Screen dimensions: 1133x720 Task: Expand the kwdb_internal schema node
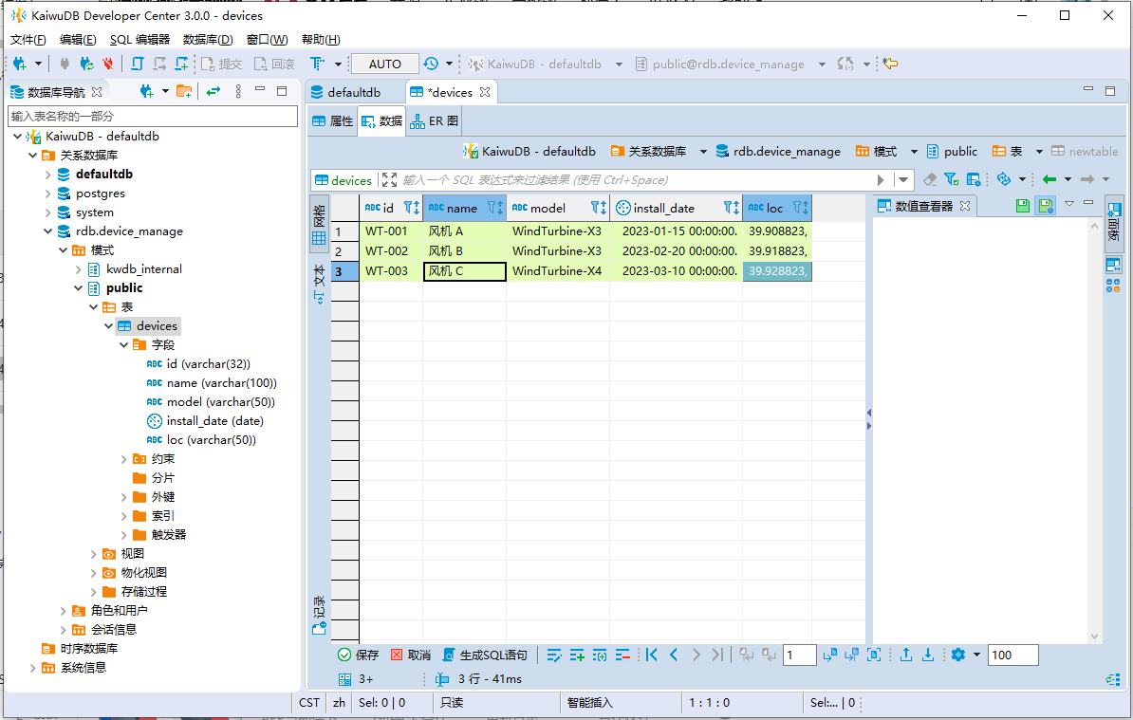point(78,269)
